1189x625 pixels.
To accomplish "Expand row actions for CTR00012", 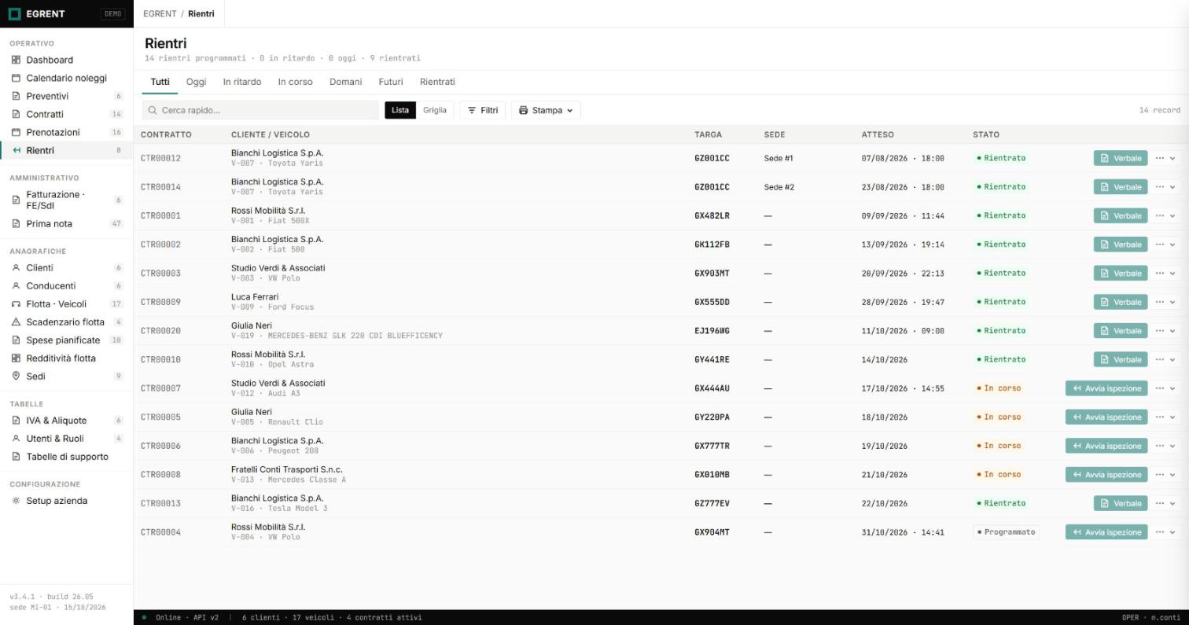I will point(1165,158).
